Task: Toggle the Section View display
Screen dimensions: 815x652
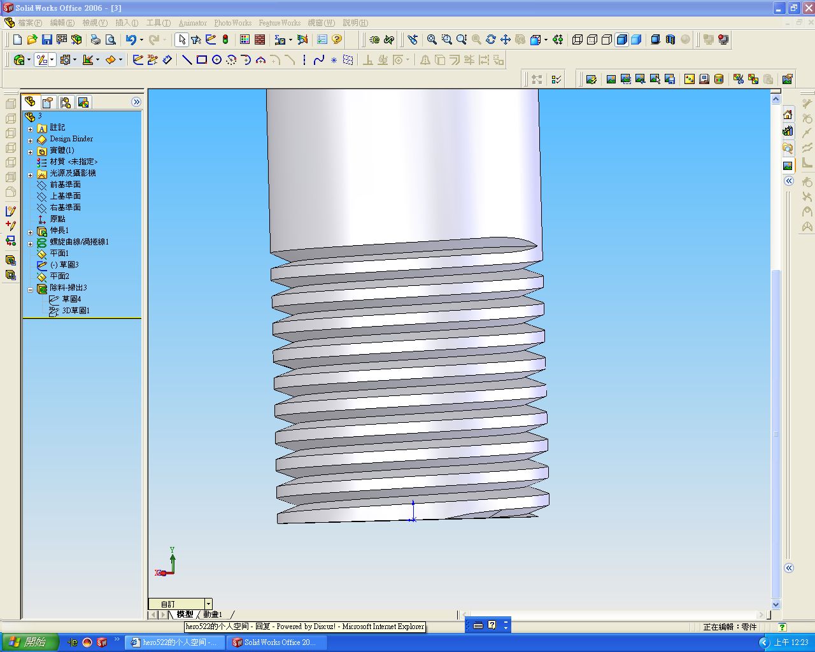Action: (x=670, y=39)
